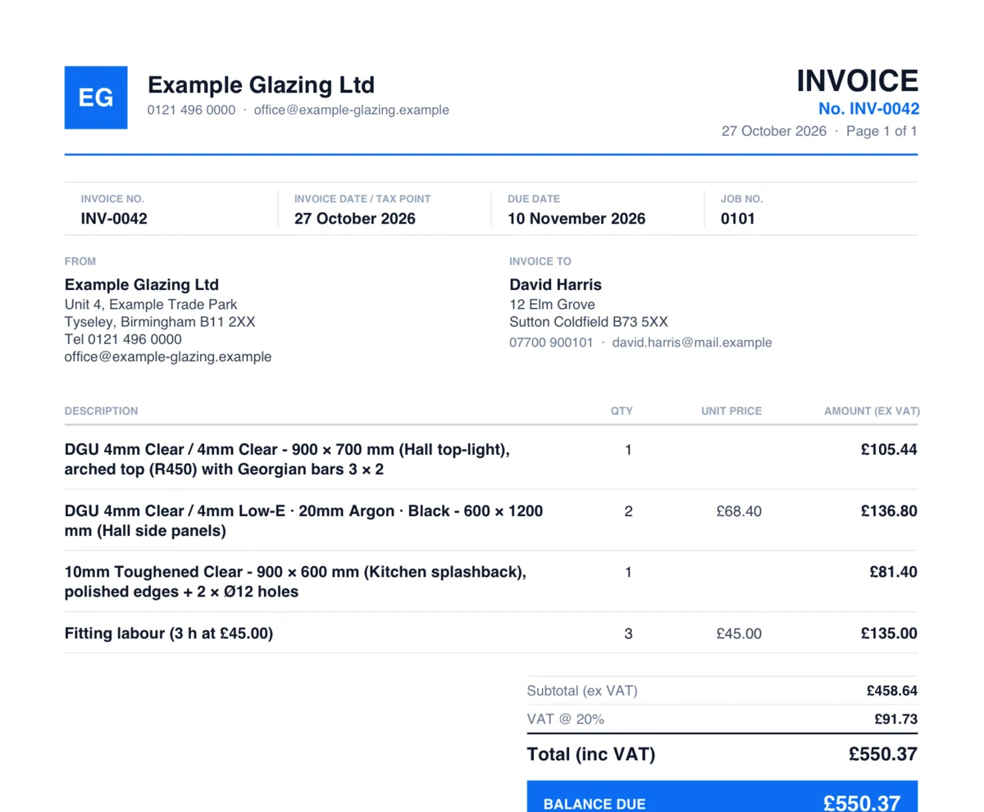Select customer name David Harris

pos(555,285)
